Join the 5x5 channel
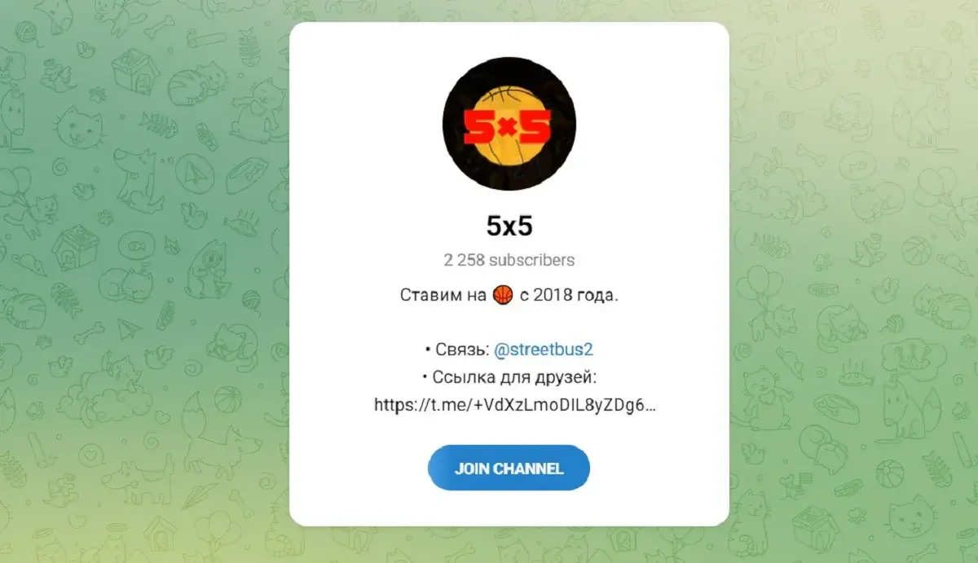The width and height of the screenshot is (978, 563). (509, 468)
